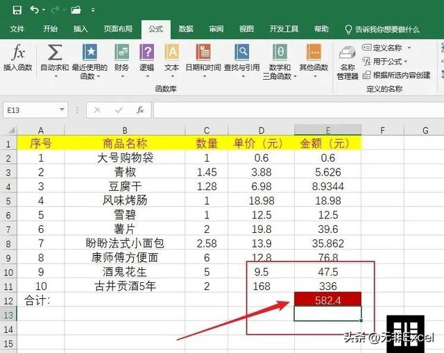Select column G header

424,130
